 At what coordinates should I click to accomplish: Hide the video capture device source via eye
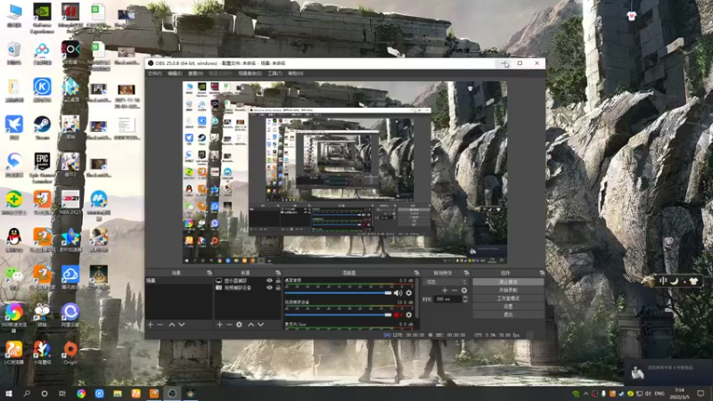click(x=269, y=288)
